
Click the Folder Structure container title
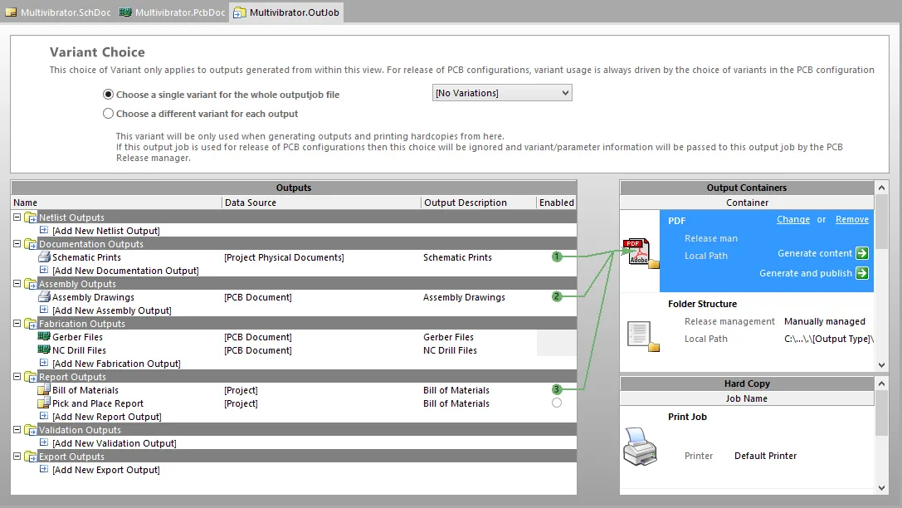coord(702,304)
